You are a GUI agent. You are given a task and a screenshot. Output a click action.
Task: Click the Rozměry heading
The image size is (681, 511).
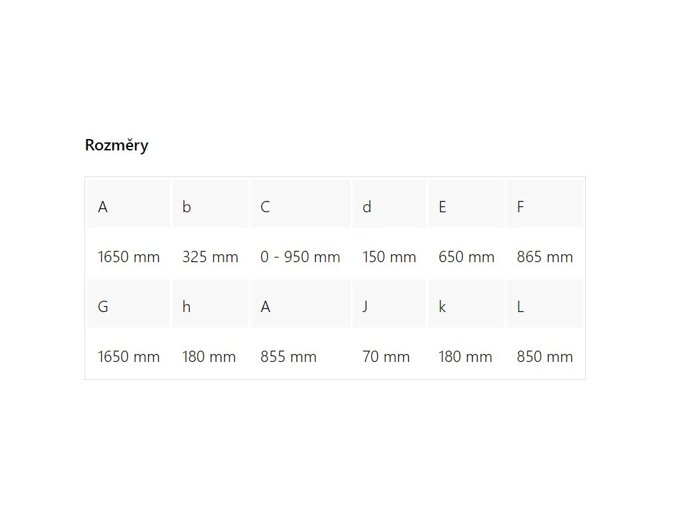coord(116,144)
